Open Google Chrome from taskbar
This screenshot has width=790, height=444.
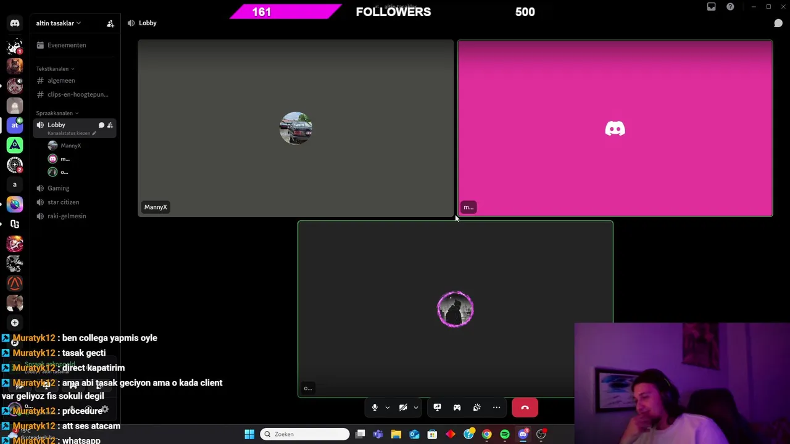pyautogui.click(x=487, y=434)
